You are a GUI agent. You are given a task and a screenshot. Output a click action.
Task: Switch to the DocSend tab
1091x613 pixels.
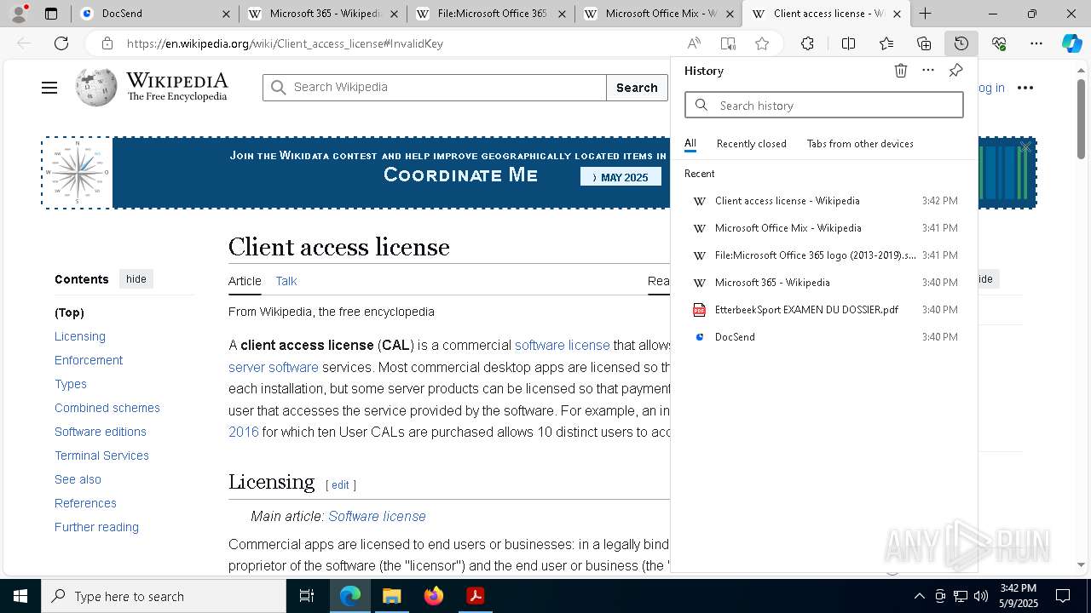pos(155,14)
